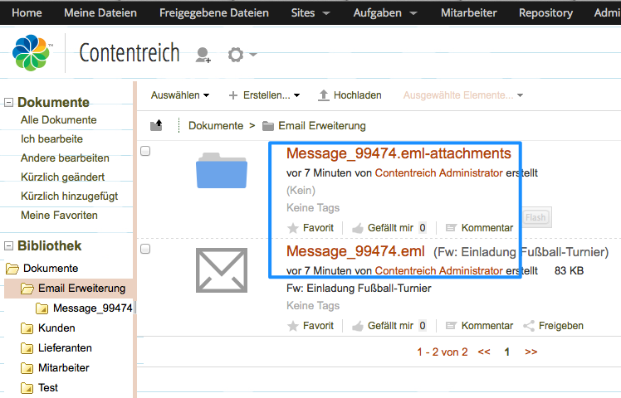Open the Message_99474.eml link
This screenshot has height=398, width=621.
[x=355, y=251]
